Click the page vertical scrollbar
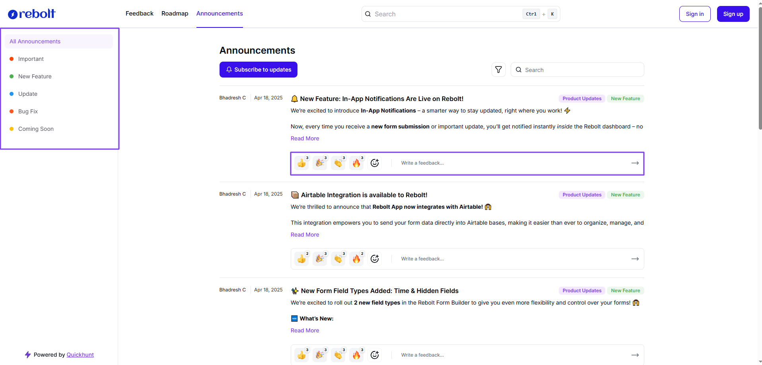Screen dimensions: 762x365 tap(760, 68)
